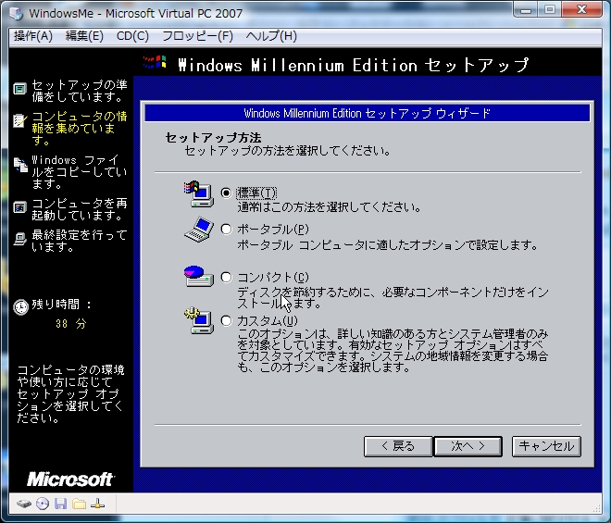Click the window resize grip in status bar
Screen dimensions: 611x523
click(596, 507)
